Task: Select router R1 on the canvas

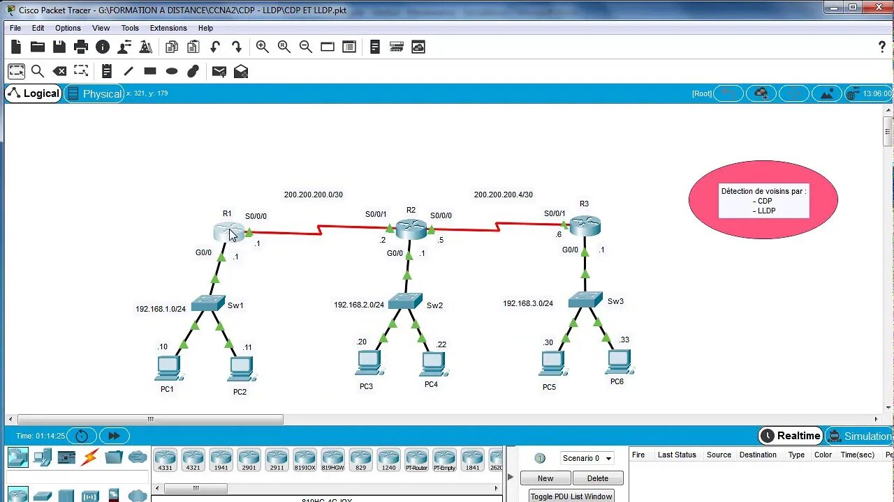Action: [229, 232]
